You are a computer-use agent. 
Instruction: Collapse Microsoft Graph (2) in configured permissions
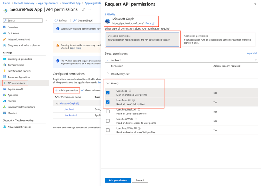tap(57, 103)
